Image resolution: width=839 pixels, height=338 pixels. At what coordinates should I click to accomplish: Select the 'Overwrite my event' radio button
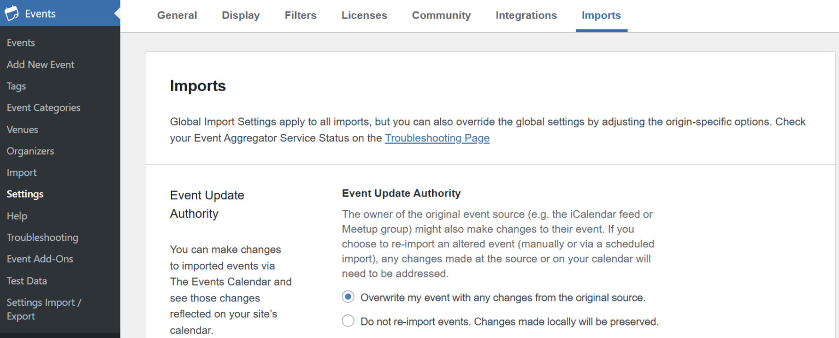coord(348,297)
